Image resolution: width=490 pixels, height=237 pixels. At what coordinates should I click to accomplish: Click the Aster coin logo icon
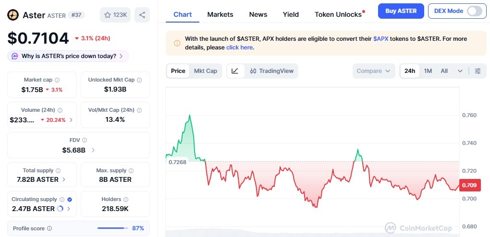click(x=13, y=15)
